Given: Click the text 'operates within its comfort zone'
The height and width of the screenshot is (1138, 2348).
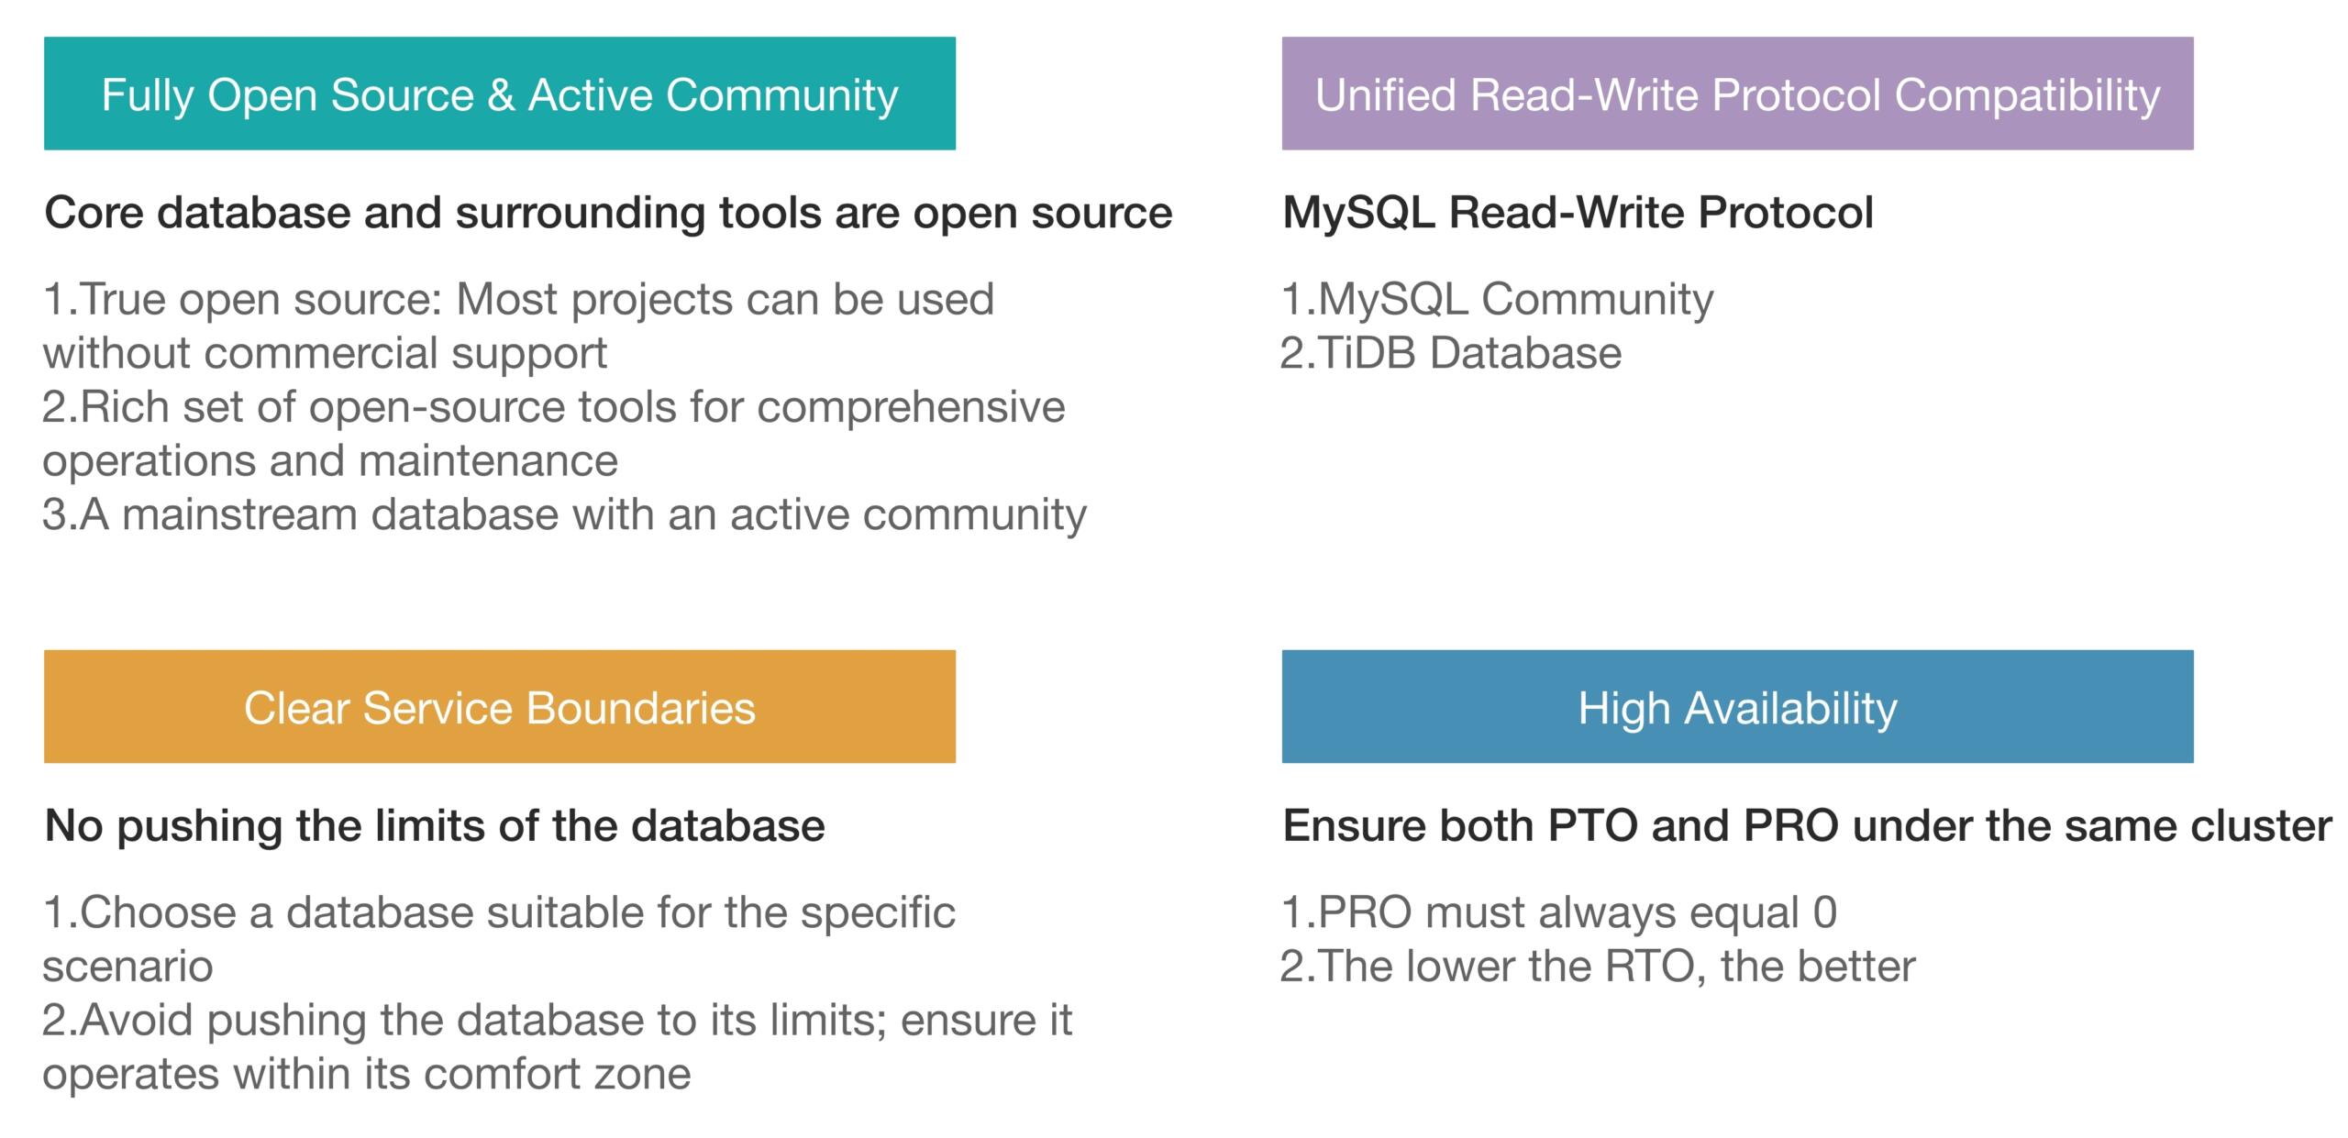Looking at the screenshot, I should point(367,1074).
